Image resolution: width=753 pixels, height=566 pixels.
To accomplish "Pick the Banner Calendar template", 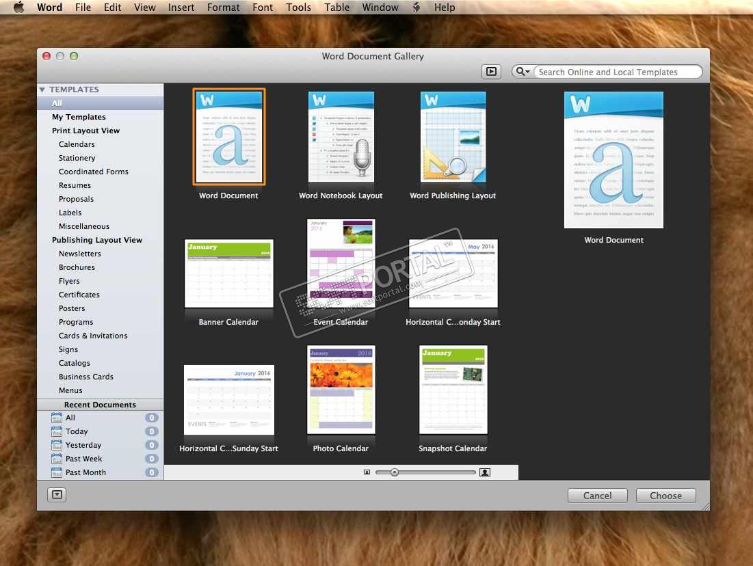I will [x=228, y=273].
